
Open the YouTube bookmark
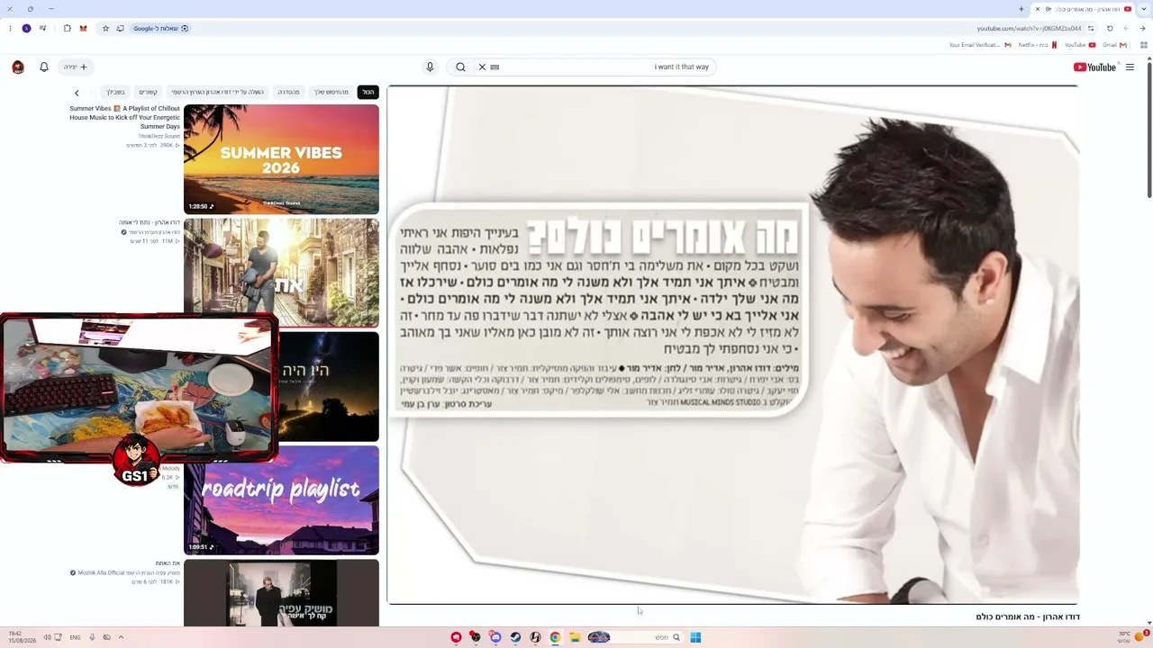pyautogui.click(x=1080, y=45)
